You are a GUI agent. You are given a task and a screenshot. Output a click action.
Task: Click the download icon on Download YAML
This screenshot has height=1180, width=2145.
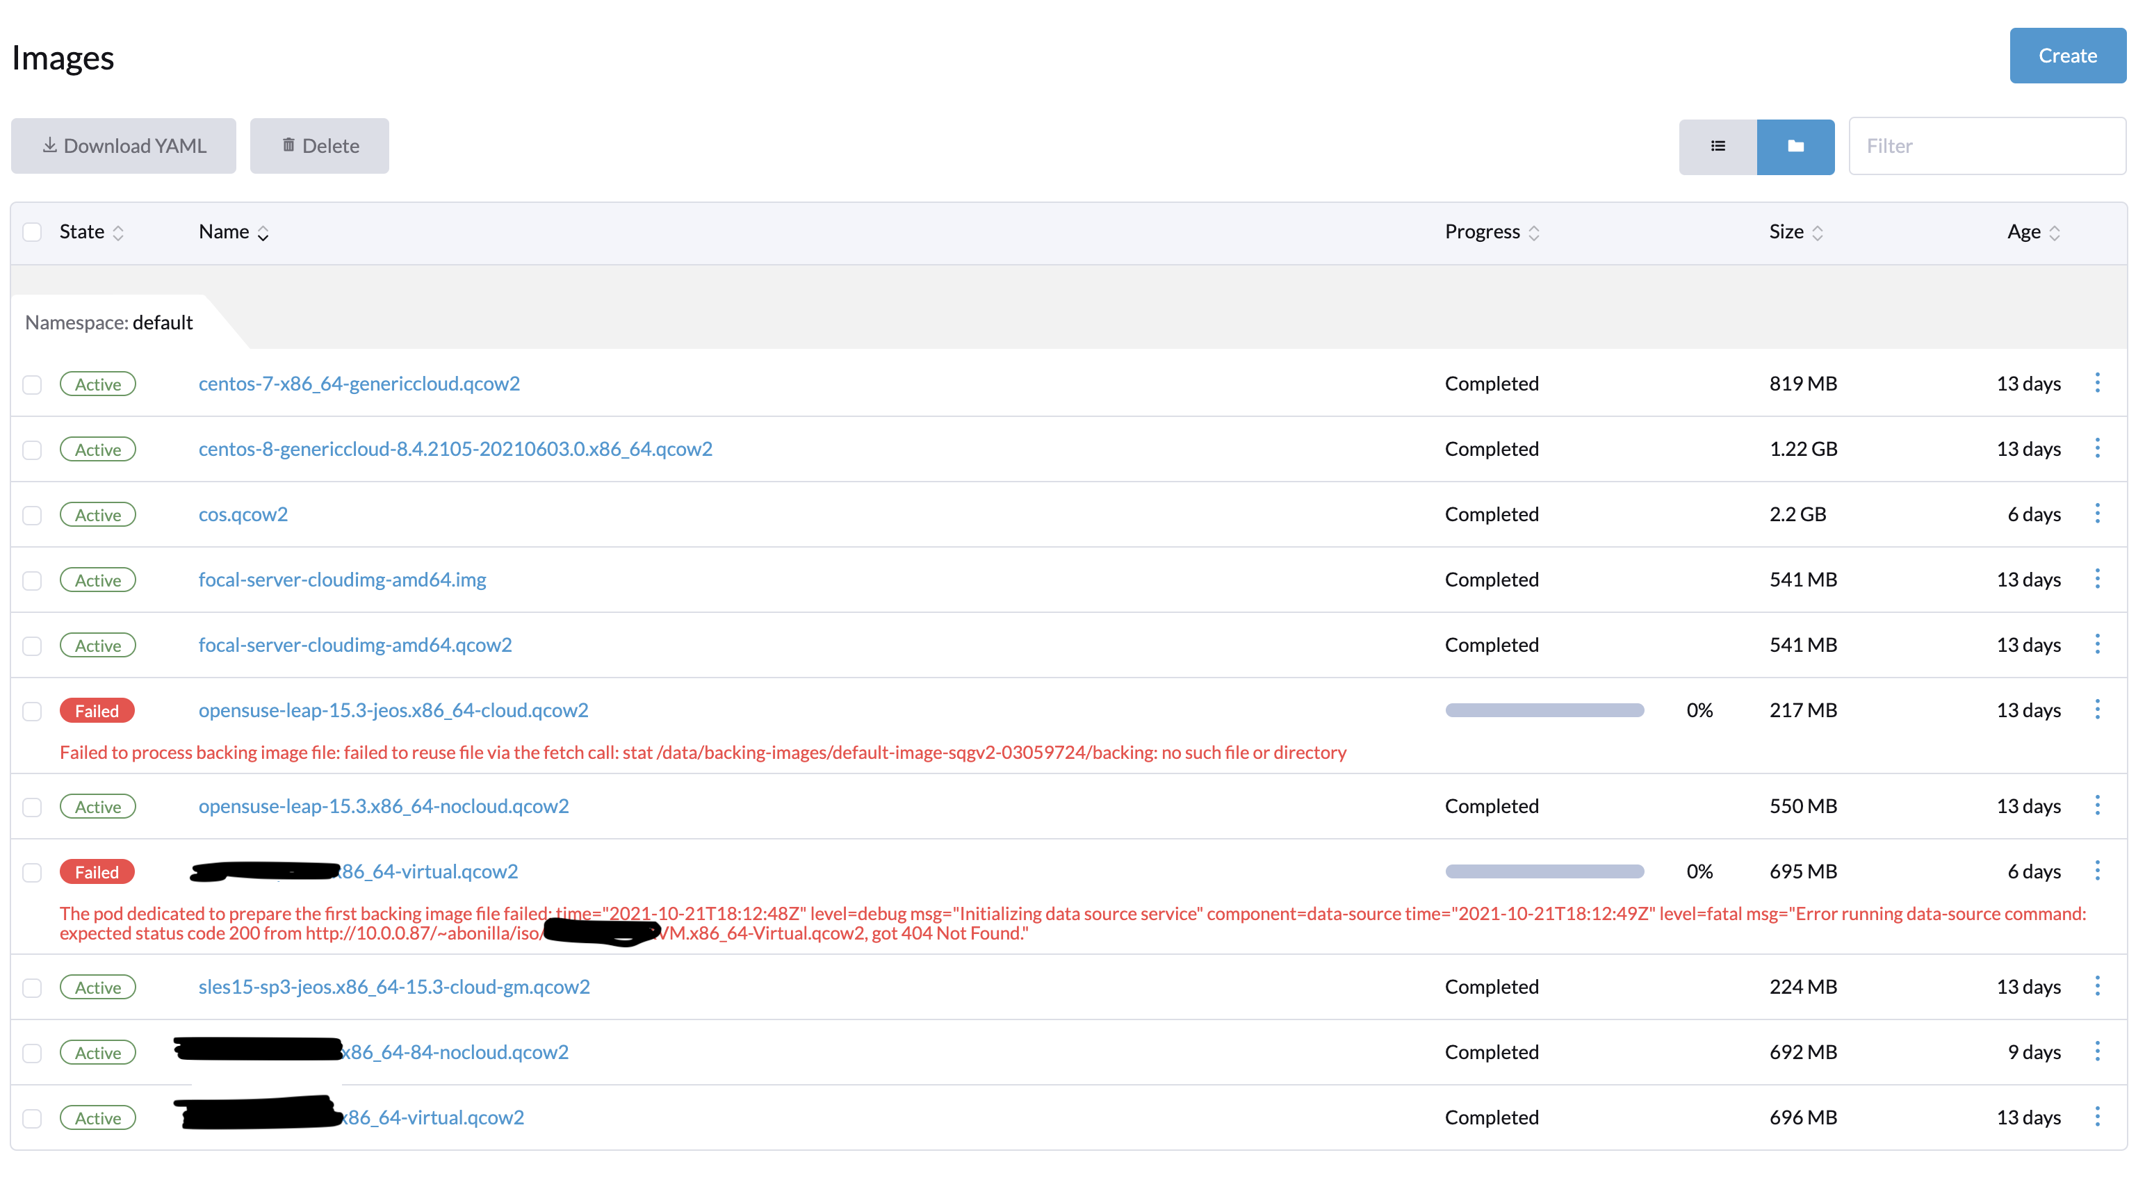tap(50, 145)
